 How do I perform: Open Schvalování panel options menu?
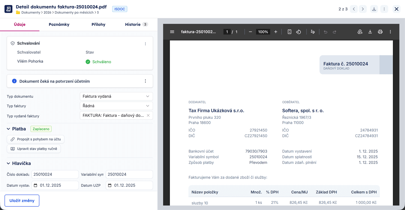click(145, 44)
